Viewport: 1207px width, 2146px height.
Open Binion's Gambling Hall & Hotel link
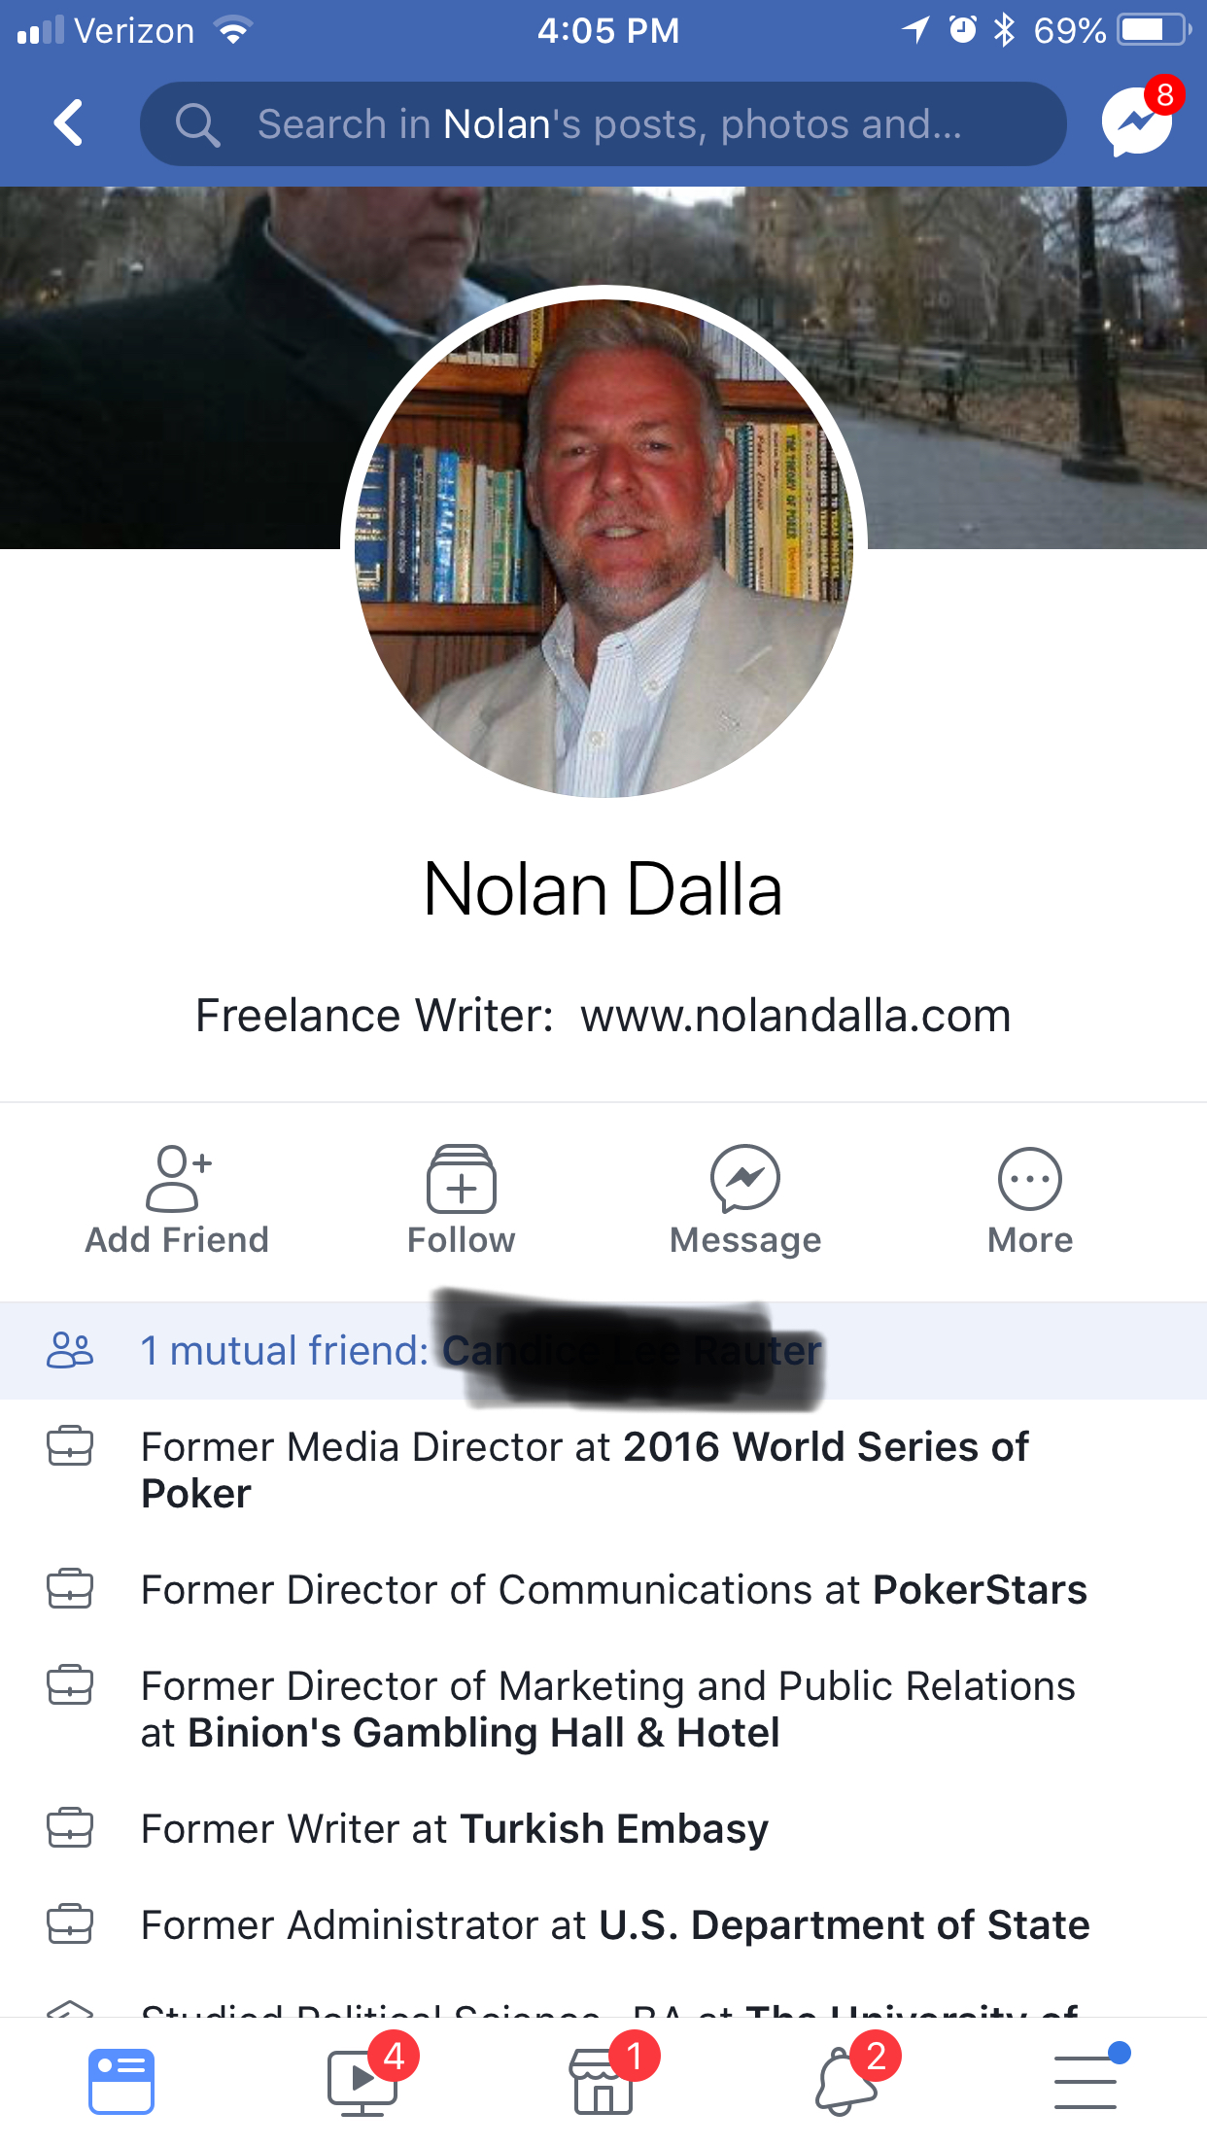point(484,1733)
